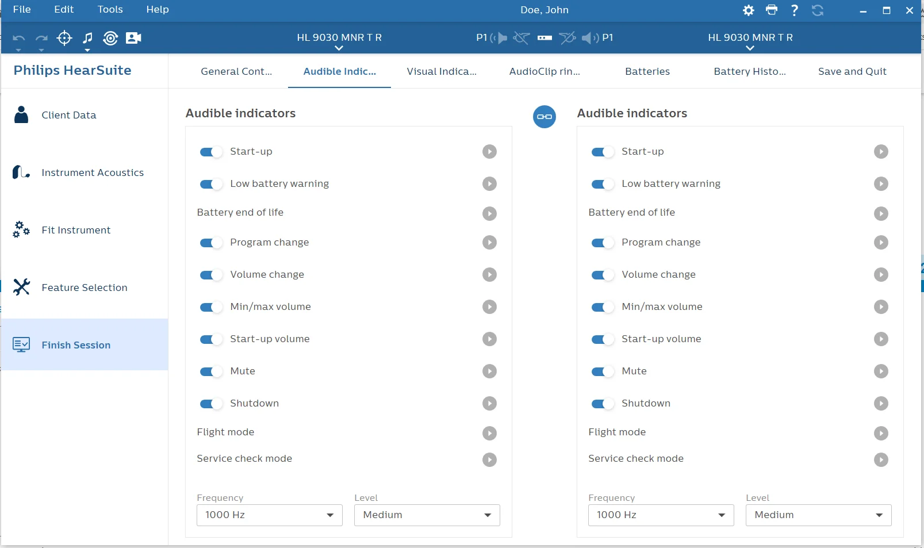924x548 pixels.
Task: Play left Battery end of life sound
Action: pyautogui.click(x=489, y=213)
